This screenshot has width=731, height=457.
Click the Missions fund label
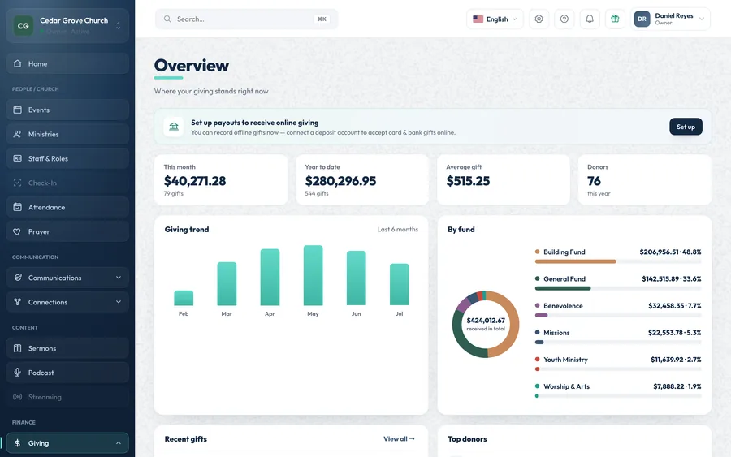(556, 333)
